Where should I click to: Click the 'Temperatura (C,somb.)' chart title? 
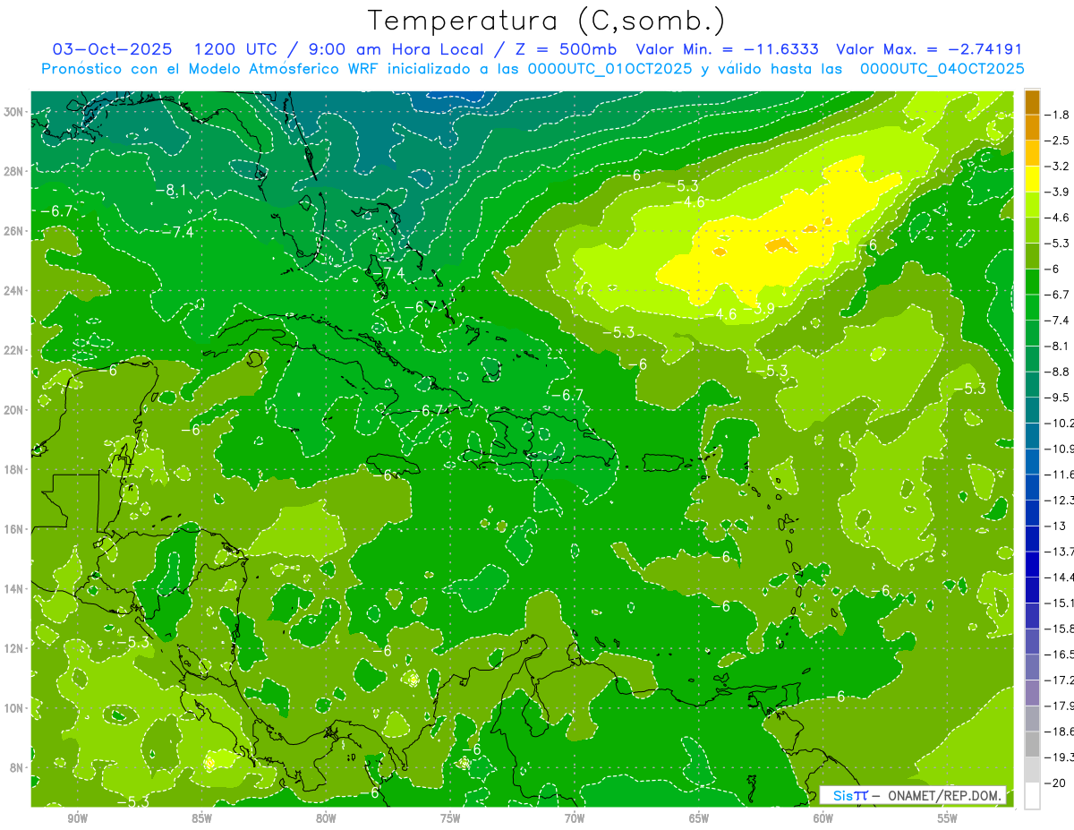click(546, 20)
